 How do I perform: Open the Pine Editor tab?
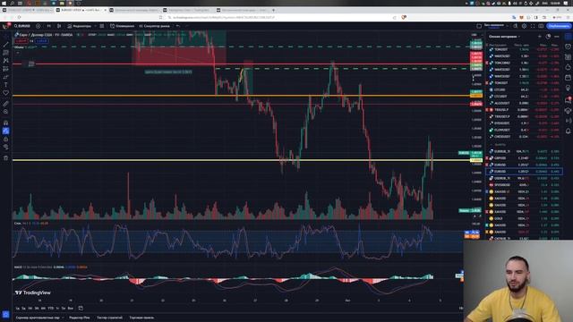(80, 318)
